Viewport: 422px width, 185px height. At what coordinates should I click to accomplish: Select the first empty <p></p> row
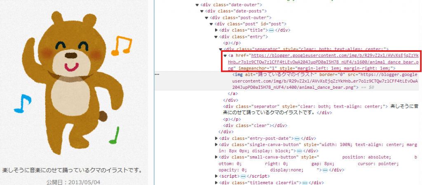(x=232, y=43)
